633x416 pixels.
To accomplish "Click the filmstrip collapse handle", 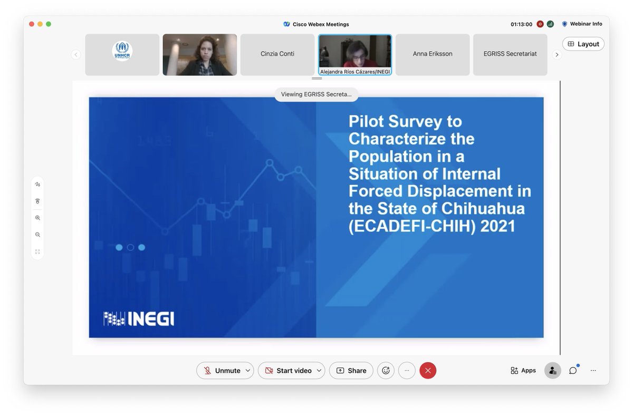I will (316, 78).
